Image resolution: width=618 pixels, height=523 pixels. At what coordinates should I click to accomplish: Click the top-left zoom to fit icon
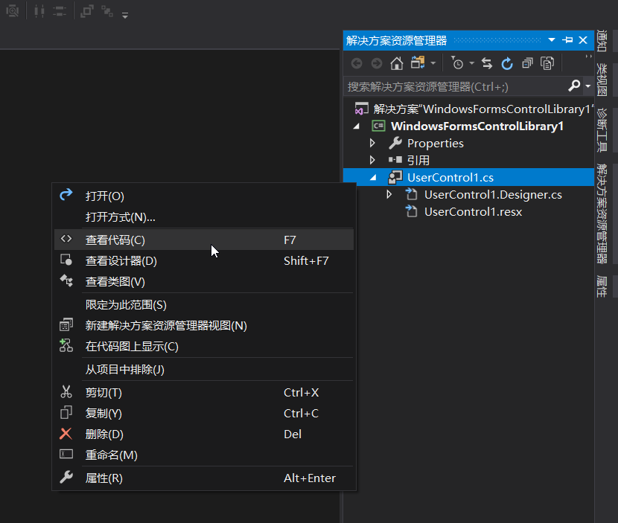(13, 10)
